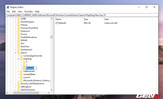Click the PushNotifications folder icon
The width and height of the screenshot is (163, 99).
point(19,37)
